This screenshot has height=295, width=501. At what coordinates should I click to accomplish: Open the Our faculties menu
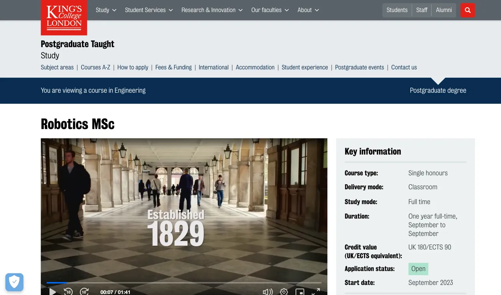pyautogui.click(x=270, y=10)
